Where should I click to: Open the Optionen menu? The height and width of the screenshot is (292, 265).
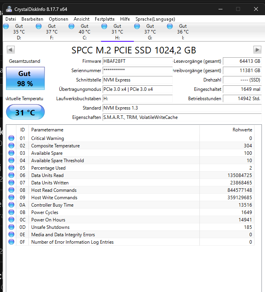tap(59, 19)
